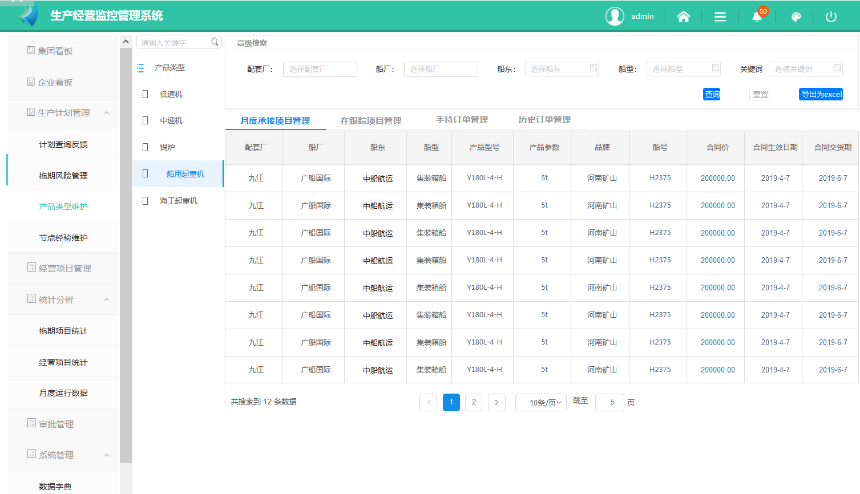Click the keyword search magnifier icon
The height and width of the screenshot is (494, 860).
click(x=215, y=42)
